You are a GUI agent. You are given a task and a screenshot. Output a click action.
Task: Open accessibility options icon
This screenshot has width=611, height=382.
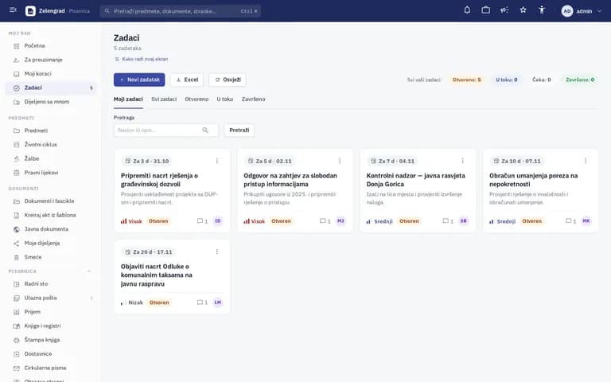pos(542,10)
